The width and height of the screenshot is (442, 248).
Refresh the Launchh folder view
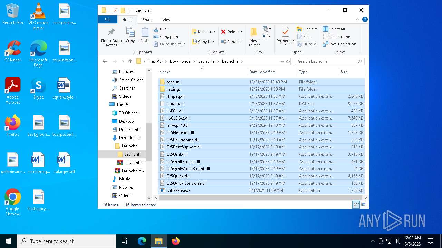click(288, 61)
